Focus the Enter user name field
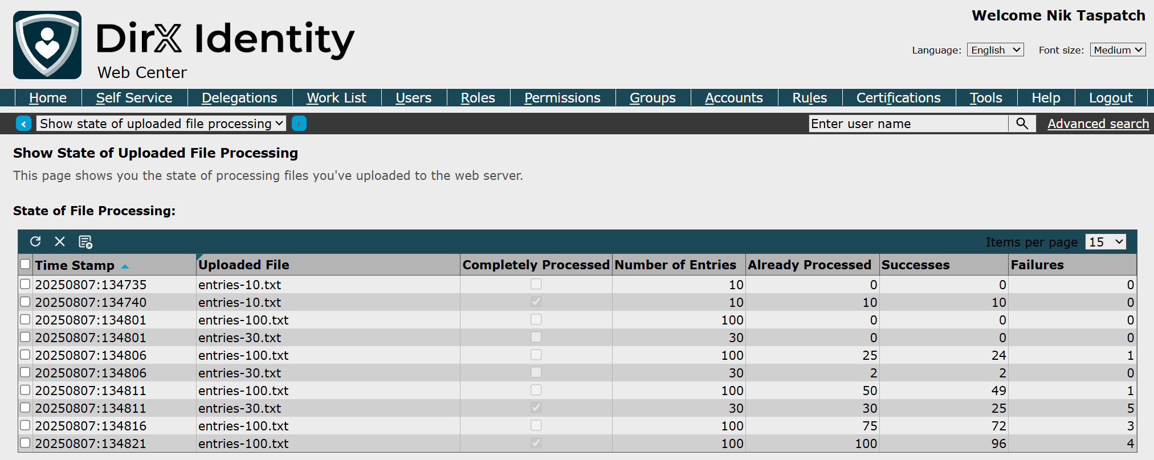Image resolution: width=1154 pixels, height=460 pixels. tap(908, 124)
